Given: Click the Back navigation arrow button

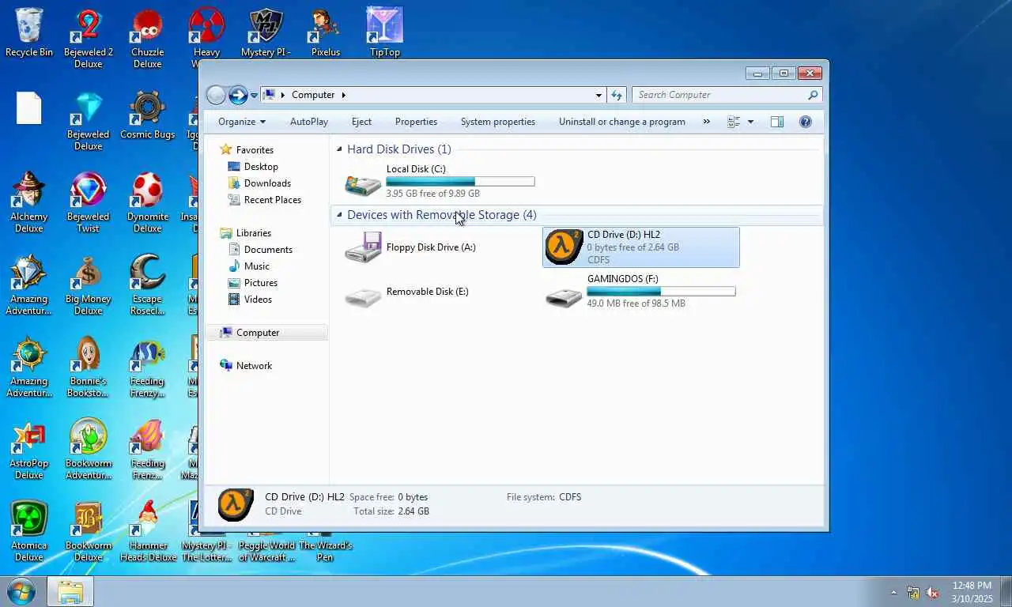Looking at the screenshot, I should tap(216, 96).
